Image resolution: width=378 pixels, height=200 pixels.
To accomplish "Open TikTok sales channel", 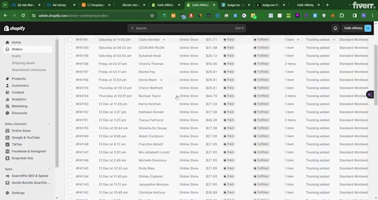I will 17,145.
